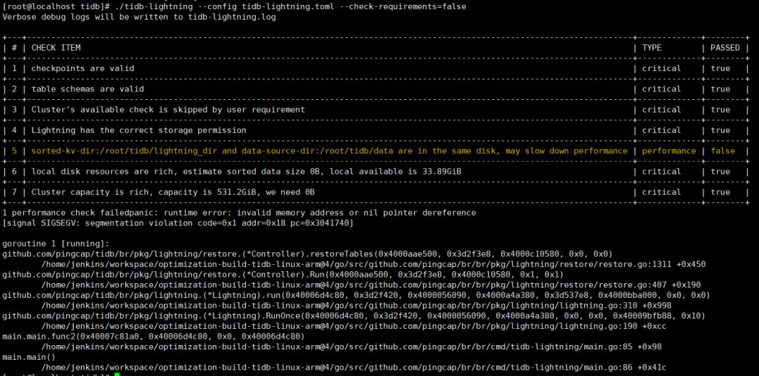Click the '(*Lightning).run(' stack frame line
Screen dimensions: 759x376
(356, 295)
